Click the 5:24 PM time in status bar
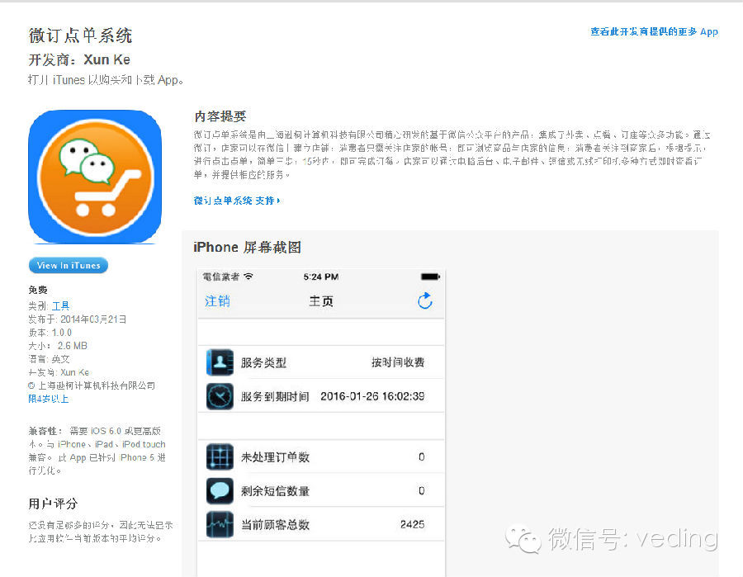Viewport: 743px width, 577px height. point(321,277)
